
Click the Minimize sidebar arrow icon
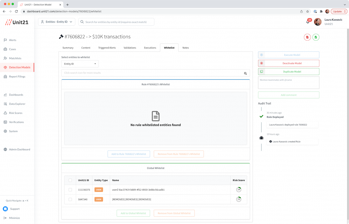[x=5, y=218]
